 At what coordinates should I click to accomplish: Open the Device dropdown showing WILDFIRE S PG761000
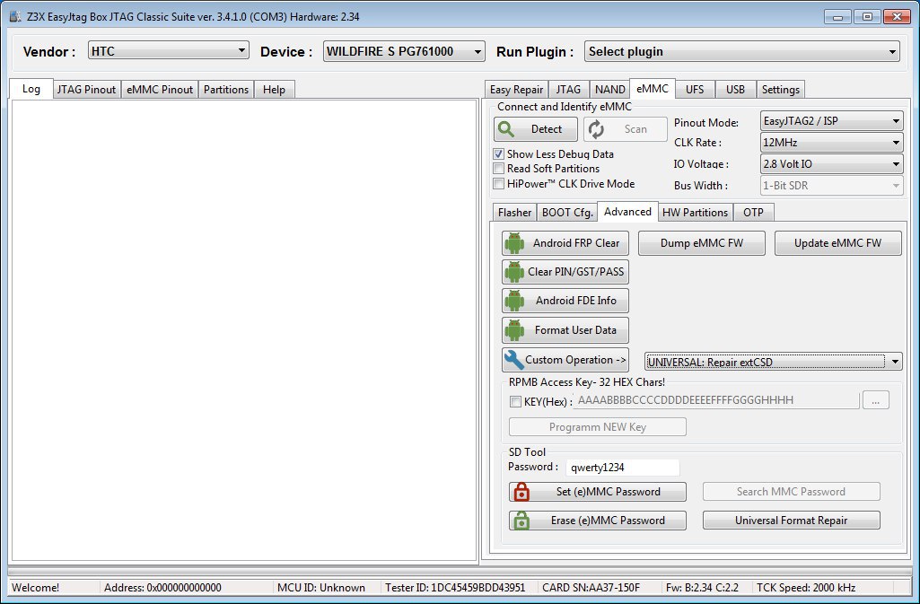(x=404, y=51)
